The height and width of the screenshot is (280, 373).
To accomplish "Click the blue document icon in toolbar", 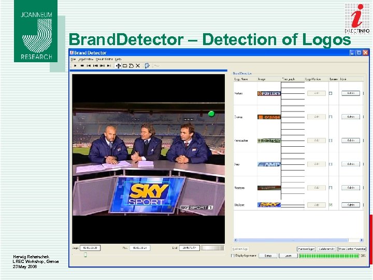I will click(x=147, y=66).
